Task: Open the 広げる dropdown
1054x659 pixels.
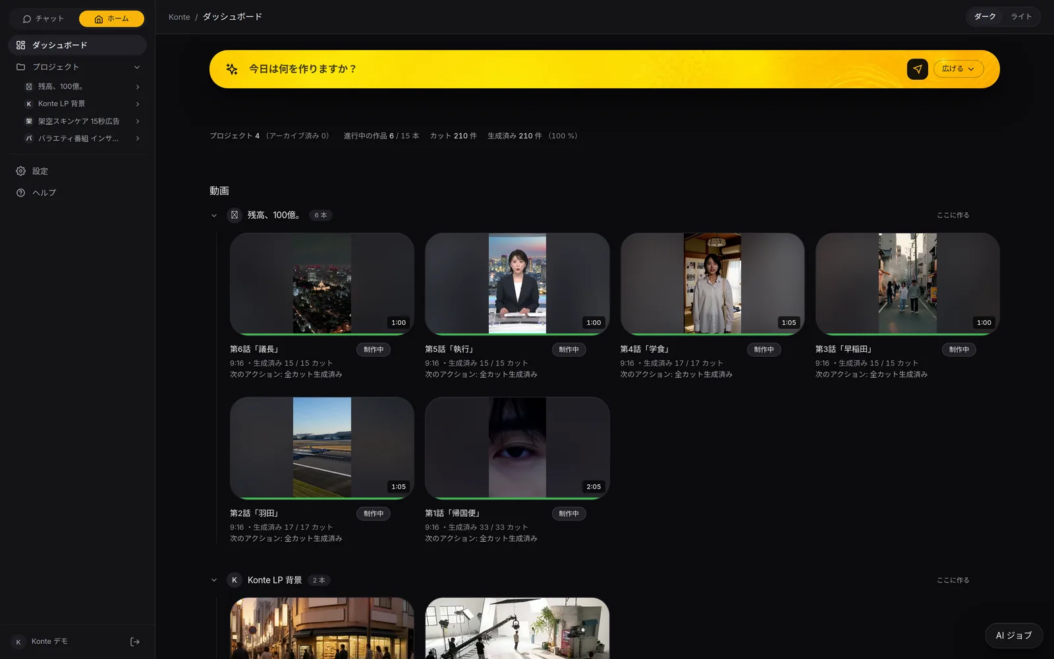Action: pyautogui.click(x=958, y=69)
